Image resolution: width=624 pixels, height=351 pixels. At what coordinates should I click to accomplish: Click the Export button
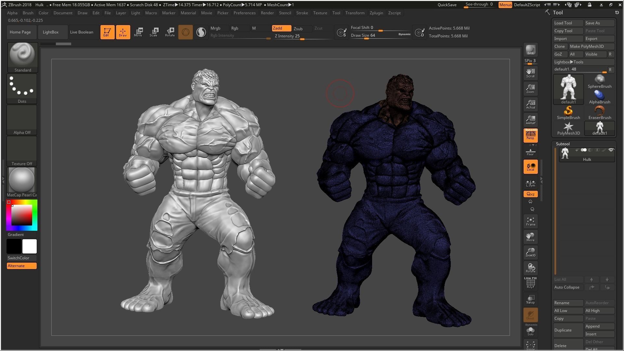(x=599, y=38)
